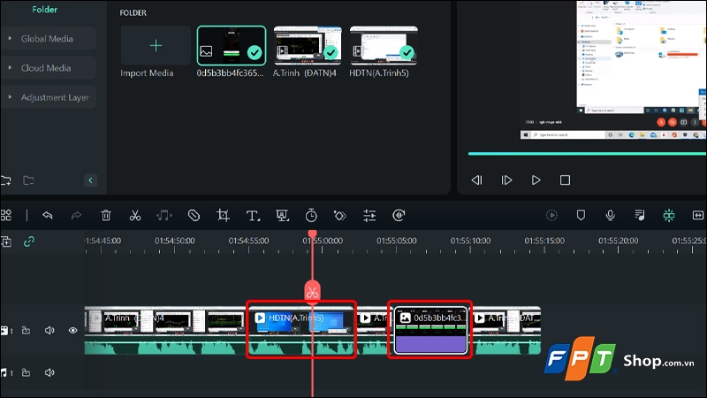This screenshot has width=707, height=398.
Task: Add a new track with plus icon
Action: (x=6, y=241)
